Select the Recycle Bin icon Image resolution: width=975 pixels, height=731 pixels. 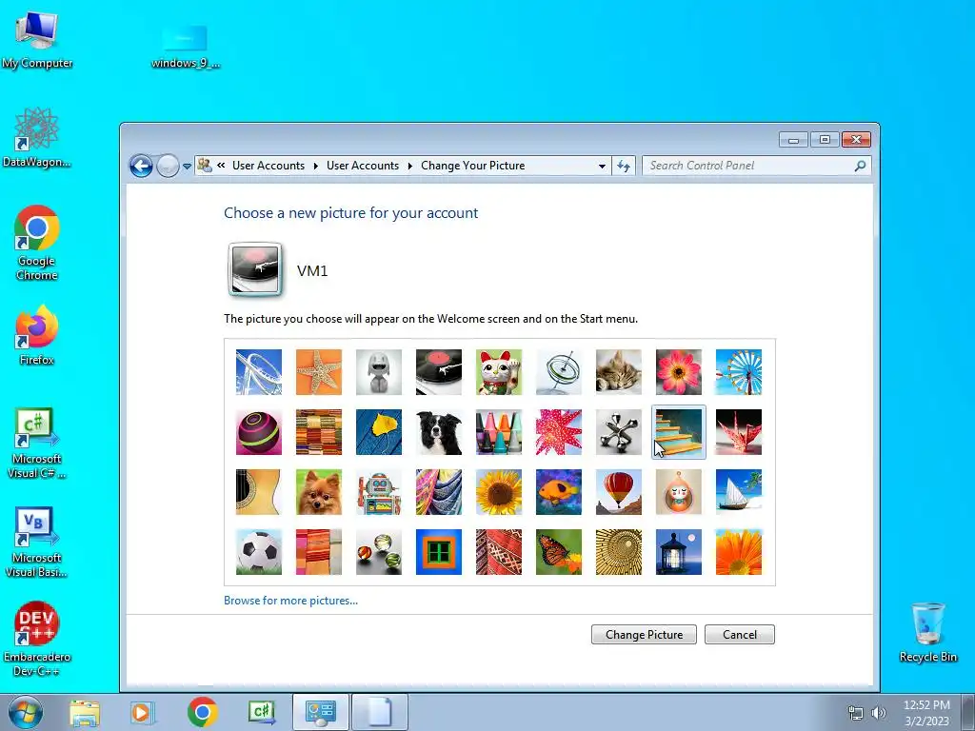coord(927,632)
